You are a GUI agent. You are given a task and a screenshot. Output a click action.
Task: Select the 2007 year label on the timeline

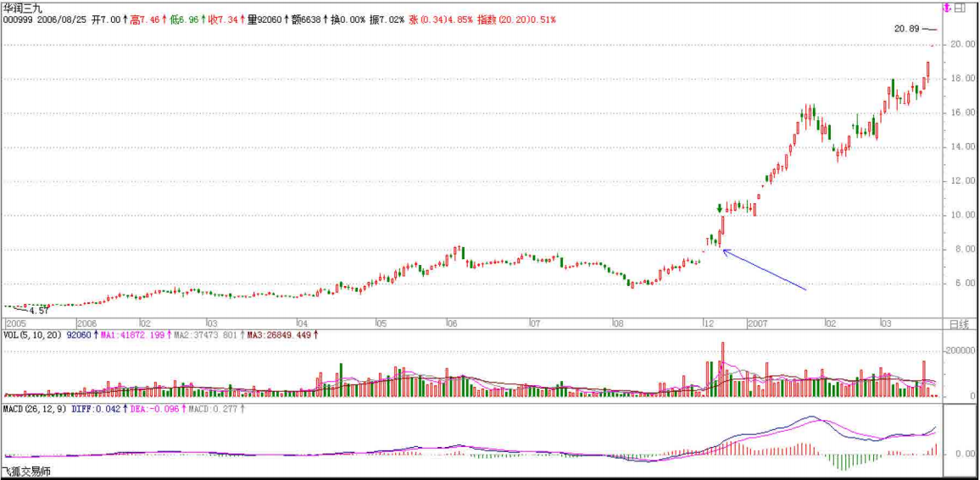tap(757, 324)
